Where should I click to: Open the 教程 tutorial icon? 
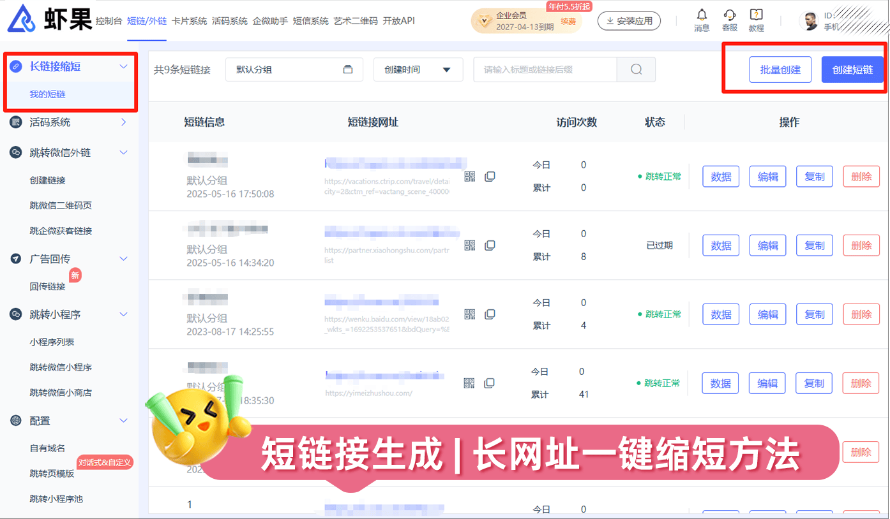click(756, 15)
